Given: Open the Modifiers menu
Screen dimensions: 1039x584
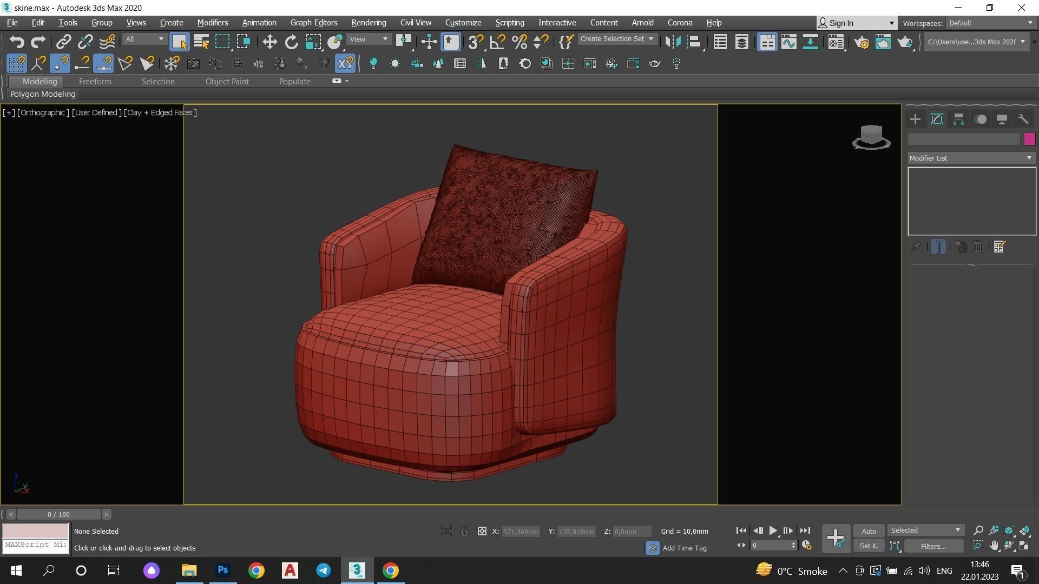Looking at the screenshot, I should pos(212,23).
